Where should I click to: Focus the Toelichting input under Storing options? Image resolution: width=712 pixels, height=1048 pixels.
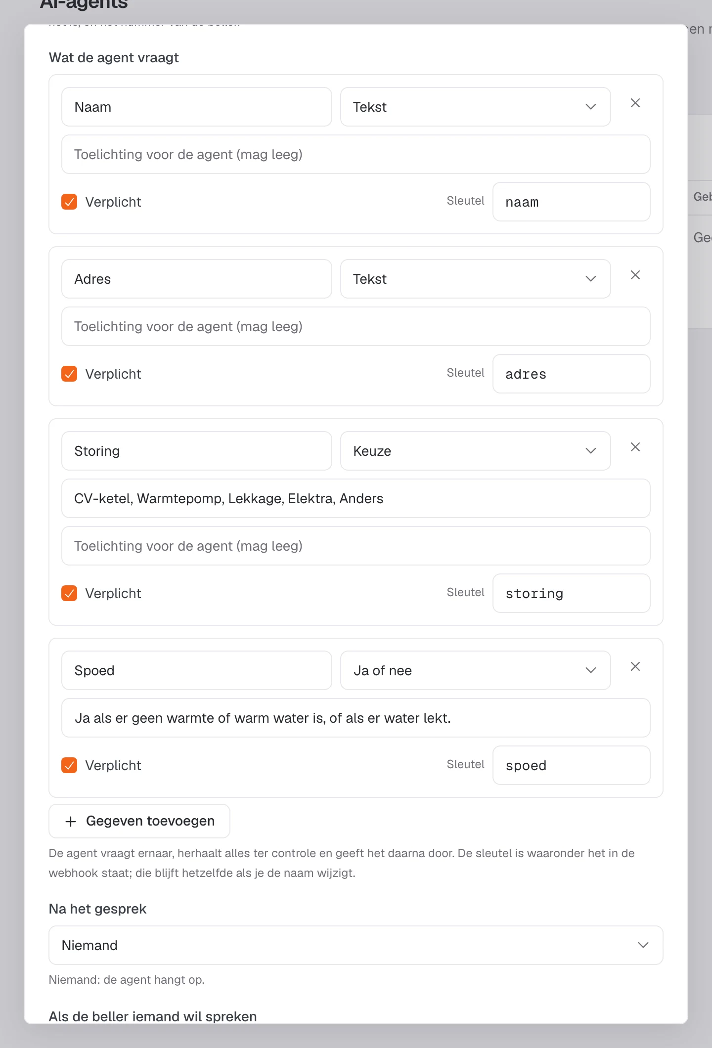(x=356, y=546)
